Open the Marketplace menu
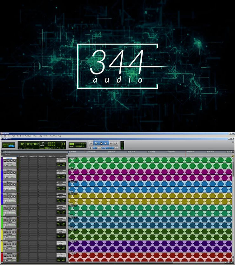This screenshot has width=235, height=265. tap(53, 136)
